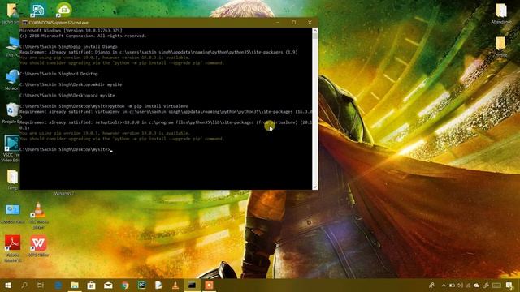
Task: Open network status in the system tray
Action: click(468, 285)
